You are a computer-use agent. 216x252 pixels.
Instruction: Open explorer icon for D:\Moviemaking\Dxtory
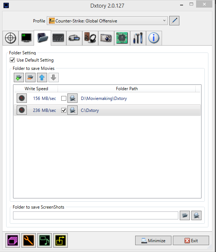tap(72, 98)
